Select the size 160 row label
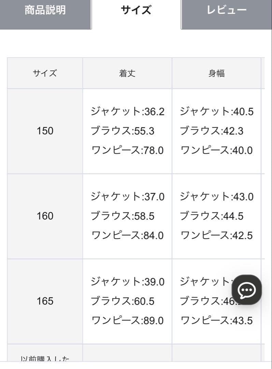Image resolution: width=272 pixels, height=369 pixels. point(45,216)
